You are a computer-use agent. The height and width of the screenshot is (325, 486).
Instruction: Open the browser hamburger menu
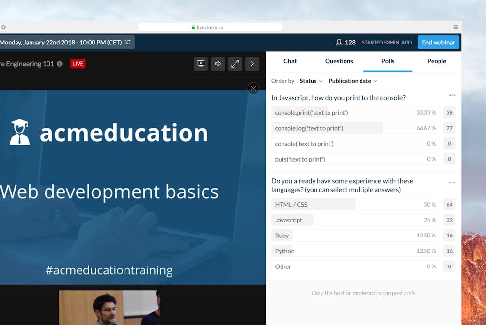point(455,27)
